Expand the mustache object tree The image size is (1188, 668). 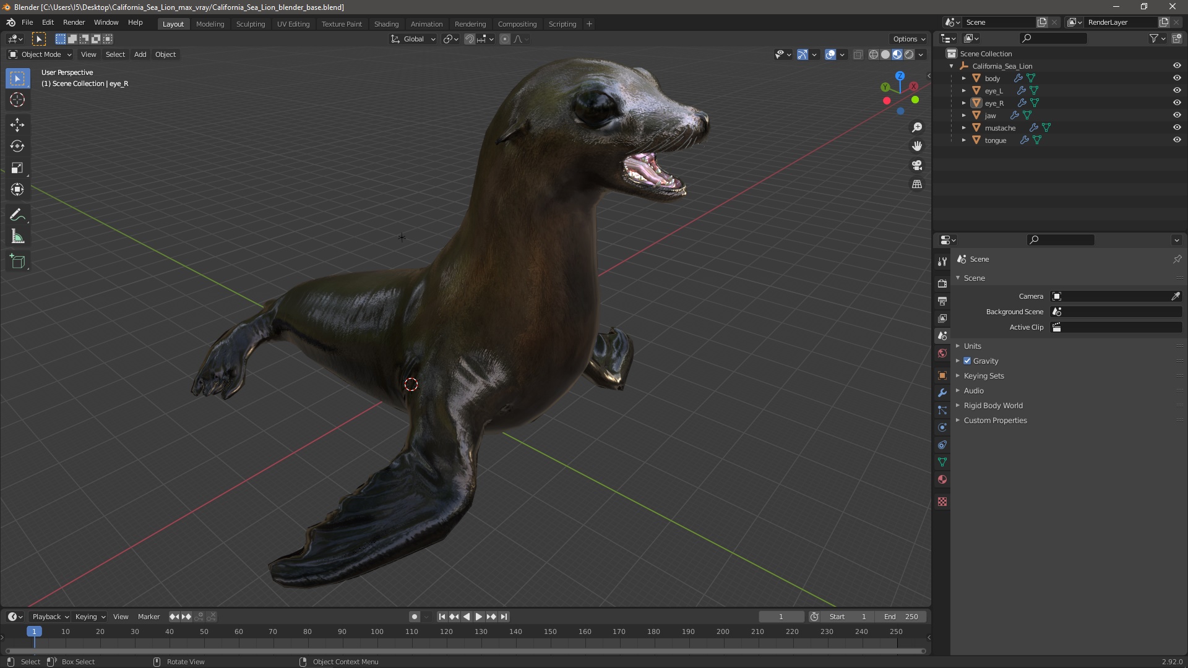point(963,128)
